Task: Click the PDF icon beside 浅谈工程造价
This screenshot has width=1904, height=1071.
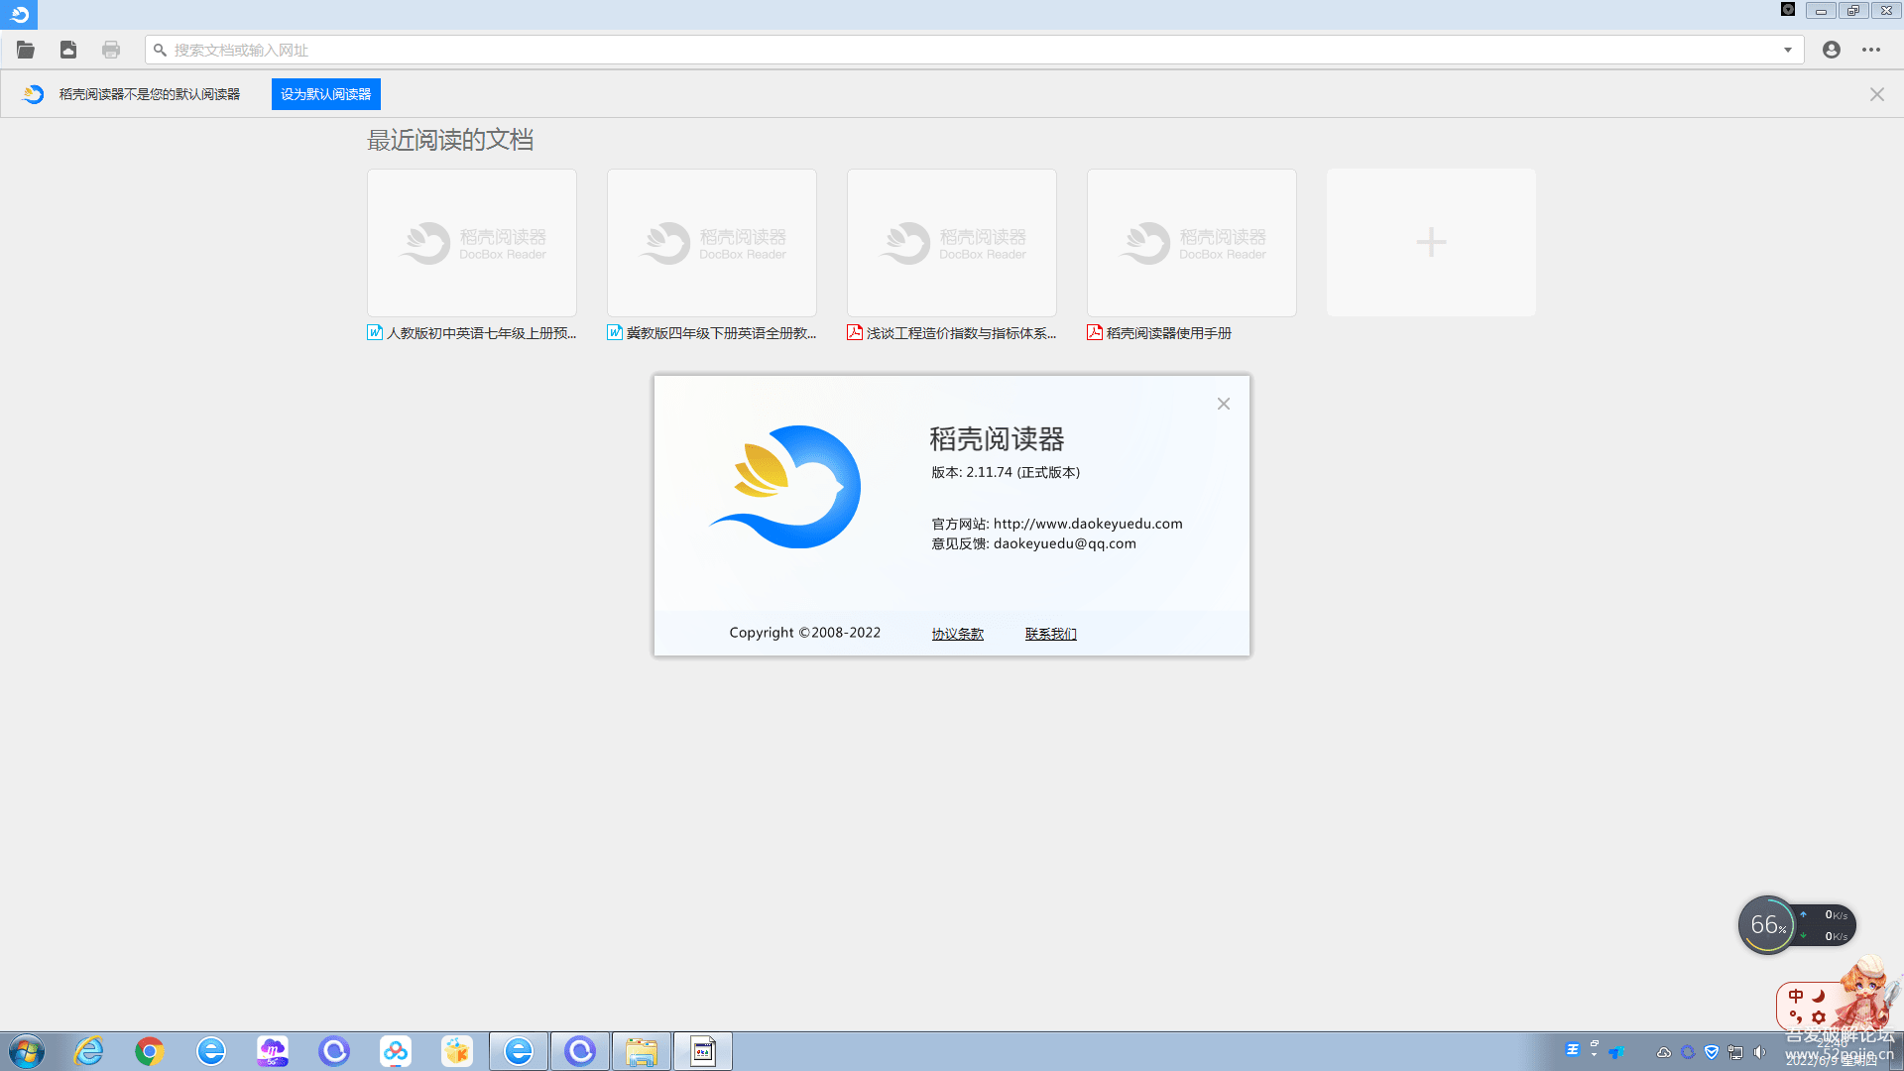Action: coord(855,333)
